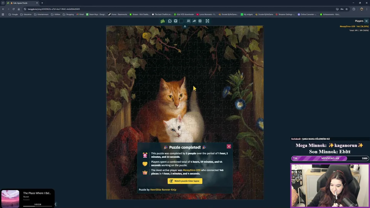The height and width of the screenshot is (208, 370).
Task: Open Steam Keys Google bookmark
Action: [x=96, y=14]
